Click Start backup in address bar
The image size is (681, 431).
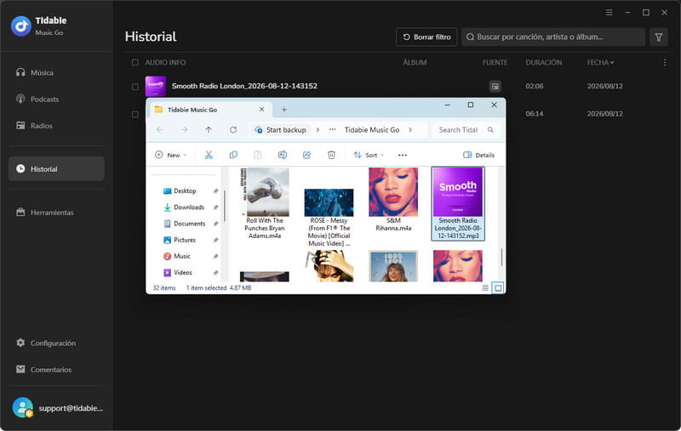pyautogui.click(x=281, y=130)
